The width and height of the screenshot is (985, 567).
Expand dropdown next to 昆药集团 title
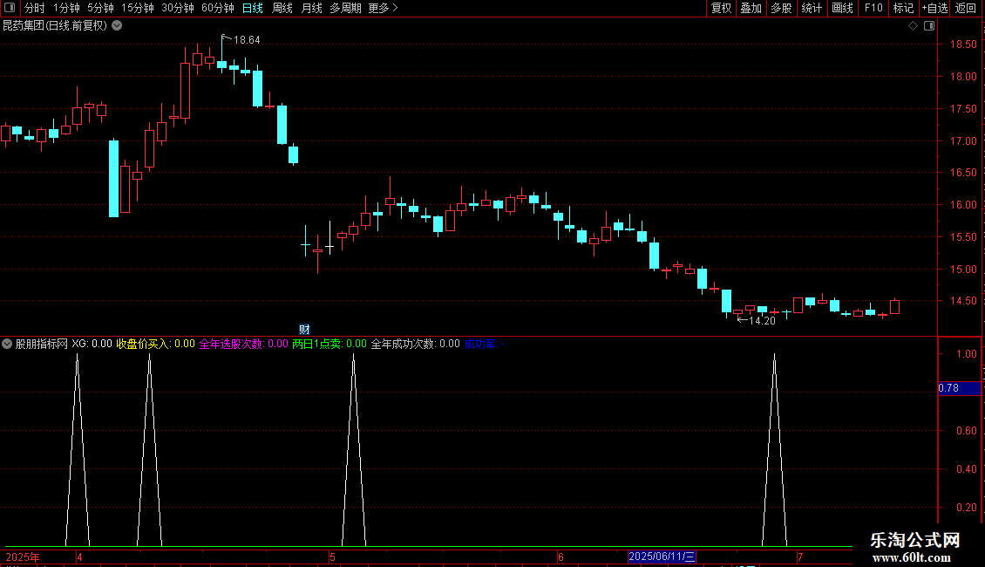(x=117, y=26)
